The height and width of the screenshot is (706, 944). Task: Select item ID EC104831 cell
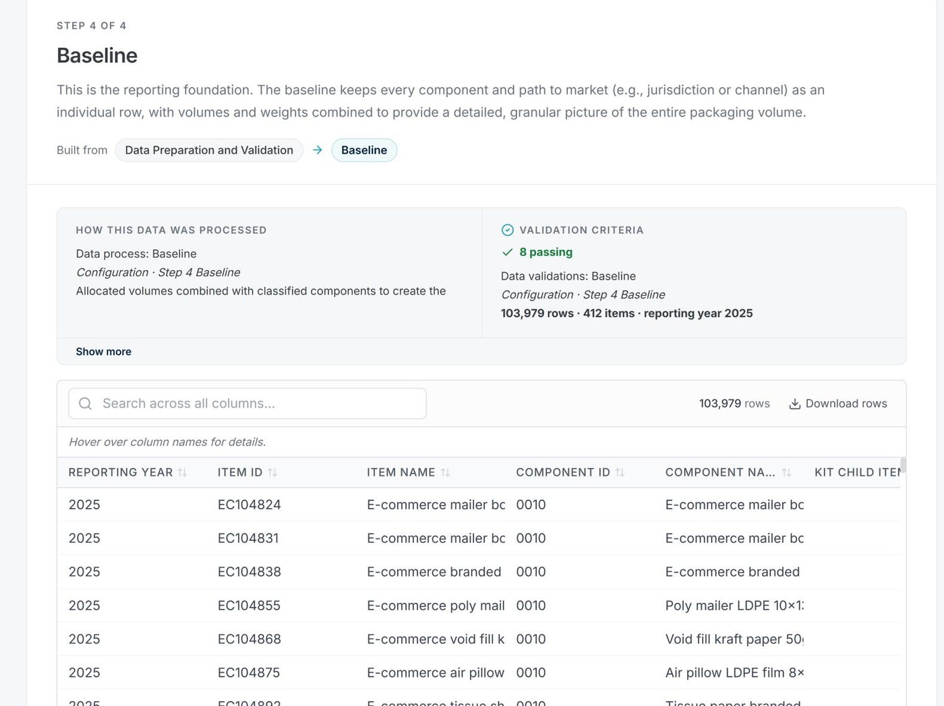(x=248, y=538)
